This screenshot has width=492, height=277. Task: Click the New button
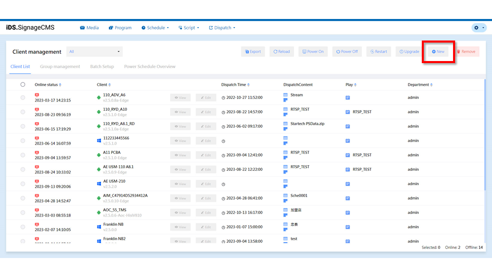click(x=438, y=52)
